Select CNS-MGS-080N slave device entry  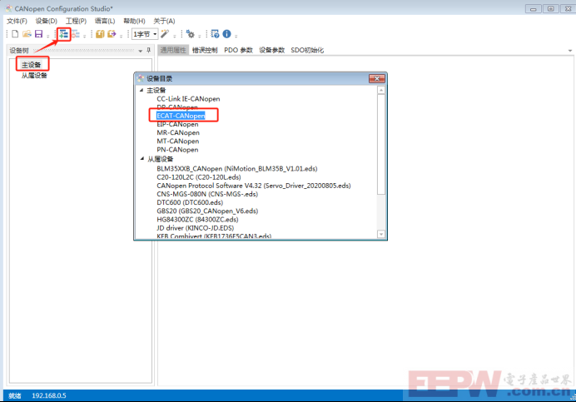pyautogui.click(x=207, y=194)
